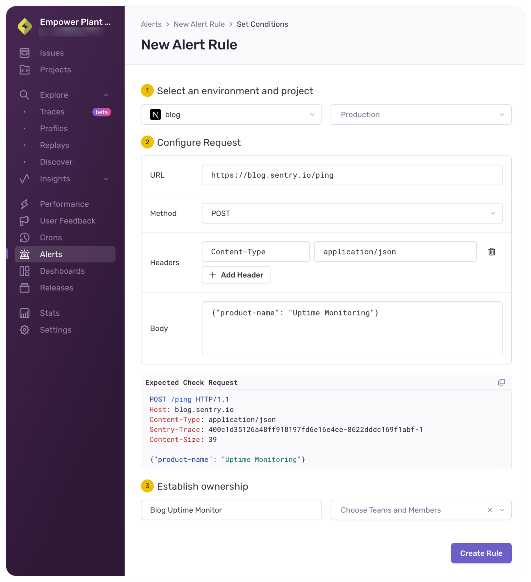Click the Crons clock icon
Image resolution: width=531 pixels, height=582 pixels.
pos(24,238)
